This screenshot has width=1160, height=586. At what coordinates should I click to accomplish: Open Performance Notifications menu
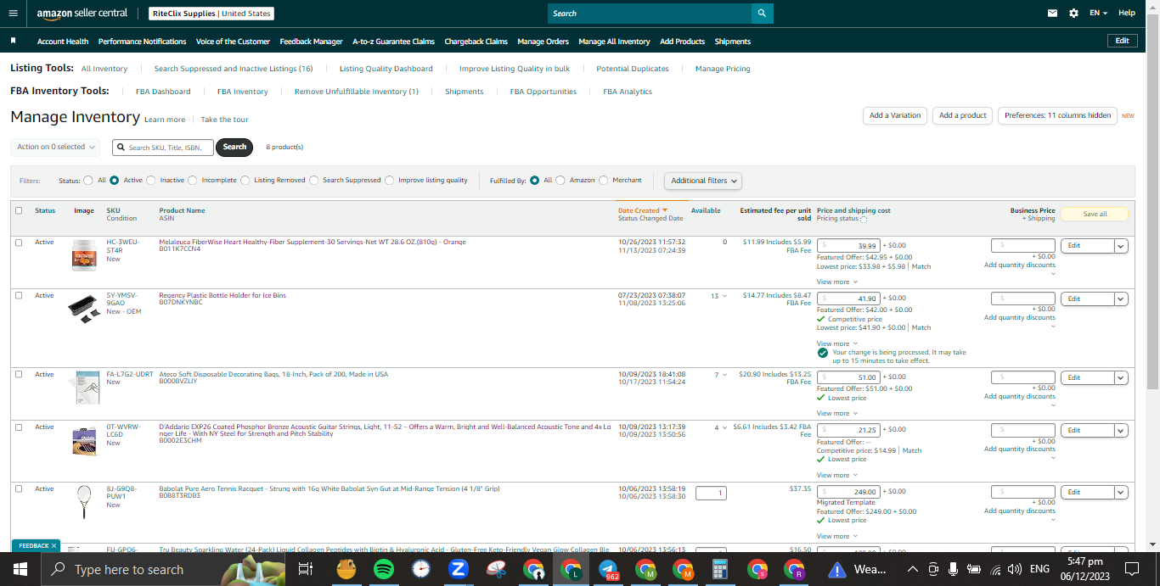[142, 42]
